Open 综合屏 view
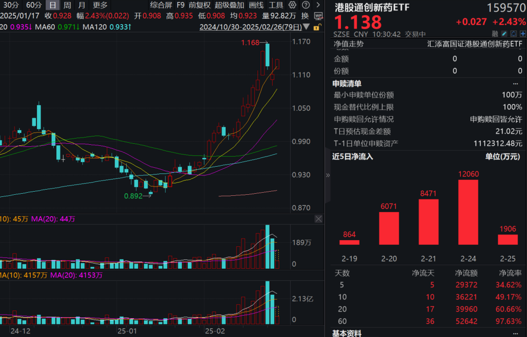Image resolution: width=527 pixels, height=337 pixels. pyautogui.click(x=160, y=5)
